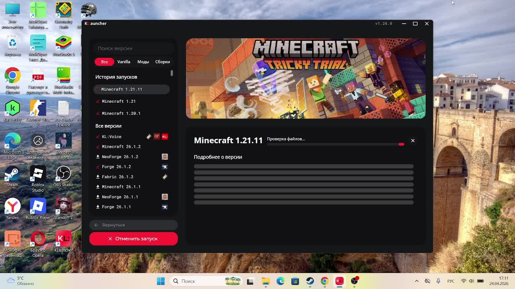Pick the Fabric 26.1.2 version
The height and width of the screenshot is (289, 515).
132,177
